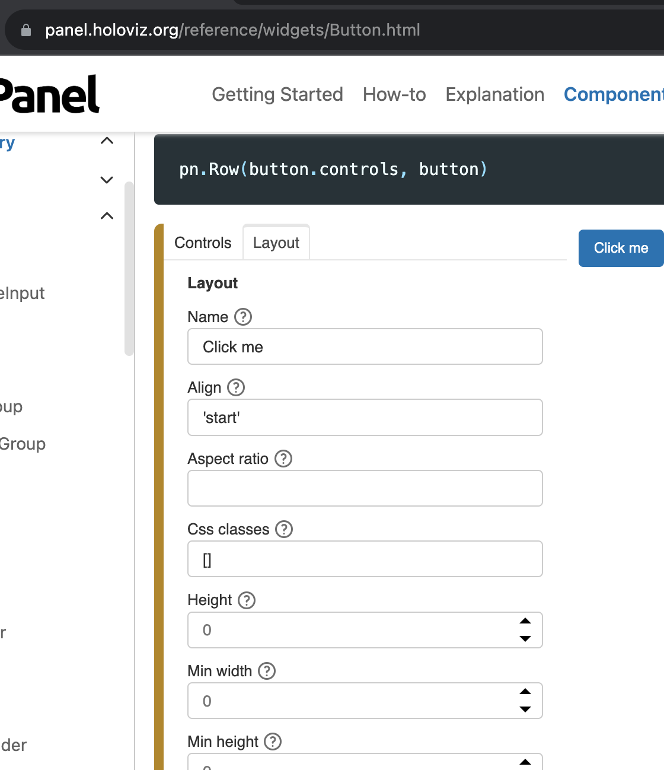Switch to the Controls tab

pyautogui.click(x=202, y=242)
